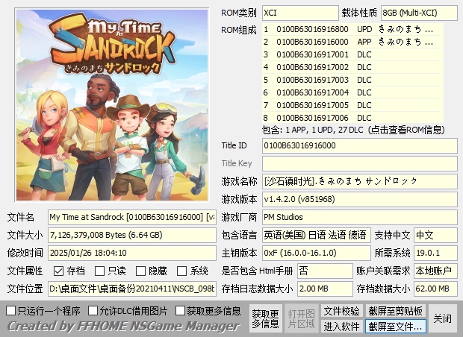The width and height of the screenshot is (463, 337).
Task: Click the Title ID field
Action: click(x=359, y=145)
